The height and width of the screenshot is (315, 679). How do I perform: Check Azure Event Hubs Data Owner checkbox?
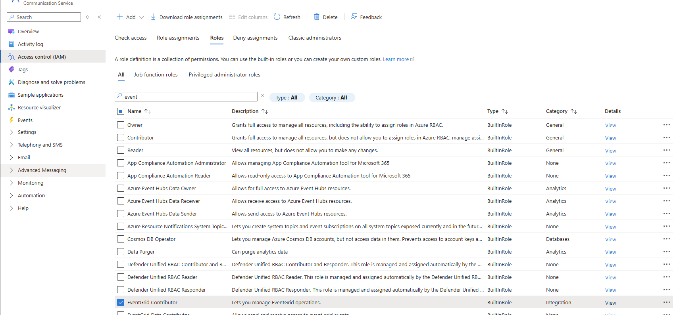click(x=121, y=188)
